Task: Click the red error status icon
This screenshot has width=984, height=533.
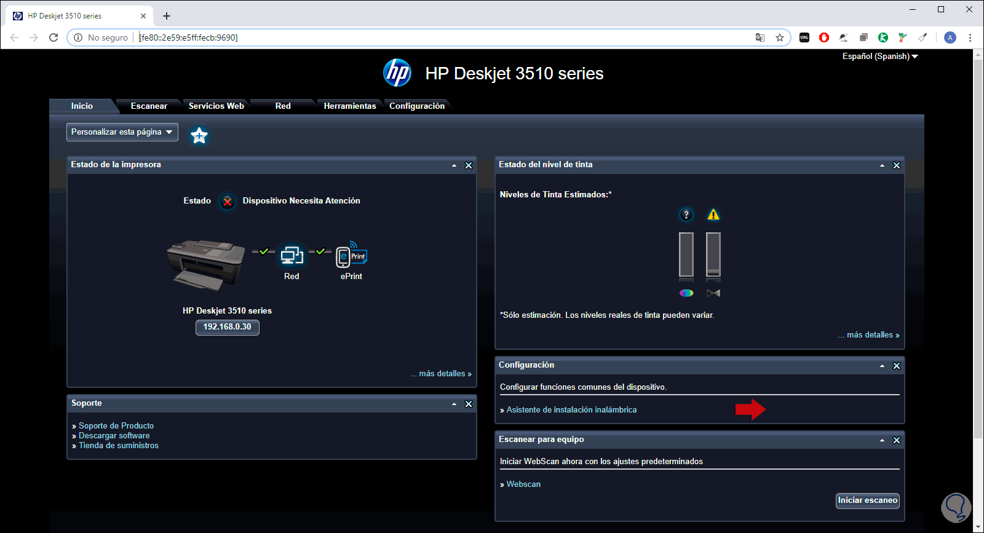Action: coord(228,201)
